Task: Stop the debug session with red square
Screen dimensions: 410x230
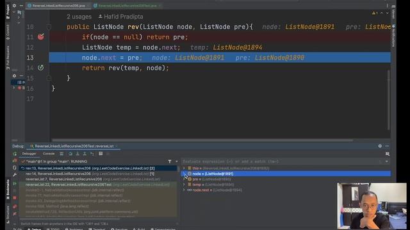Action: coord(15,198)
